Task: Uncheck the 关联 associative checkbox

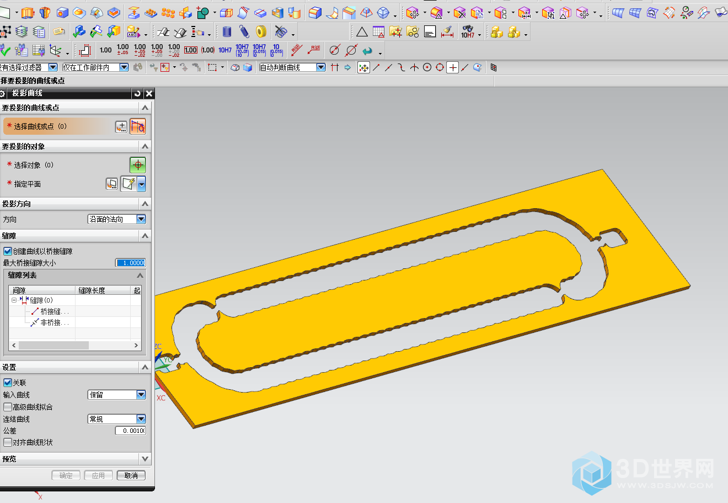Action: (x=8, y=383)
